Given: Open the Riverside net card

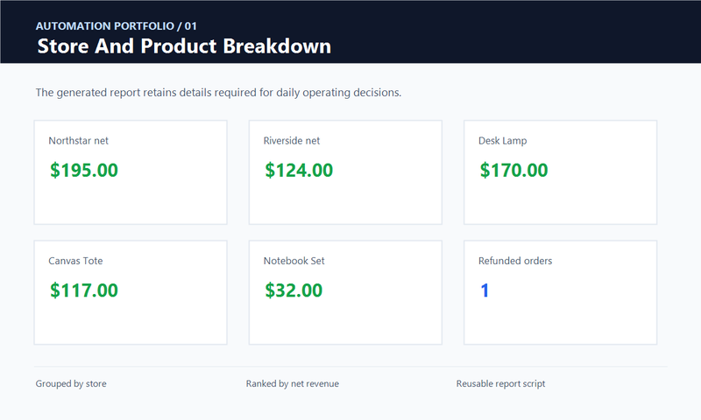Looking at the screenshot, I should click(345, 172).
